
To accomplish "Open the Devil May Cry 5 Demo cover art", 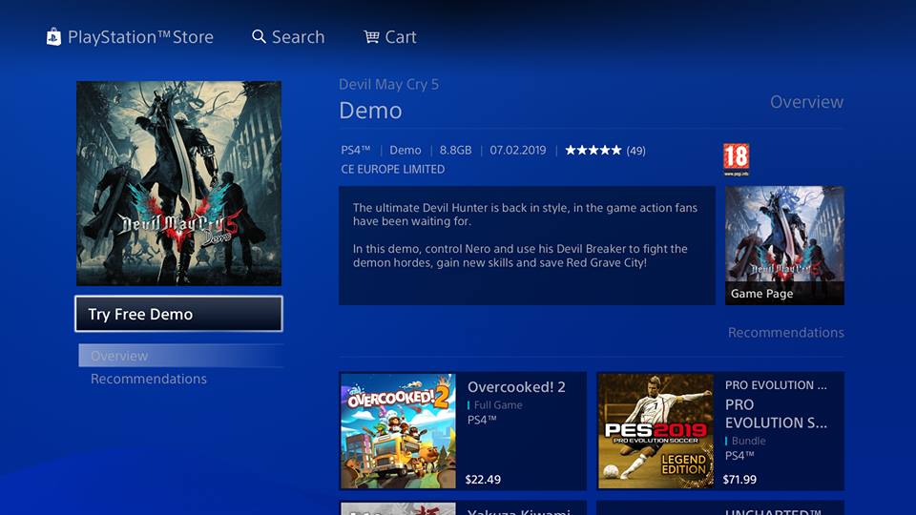I will point(178,183).
